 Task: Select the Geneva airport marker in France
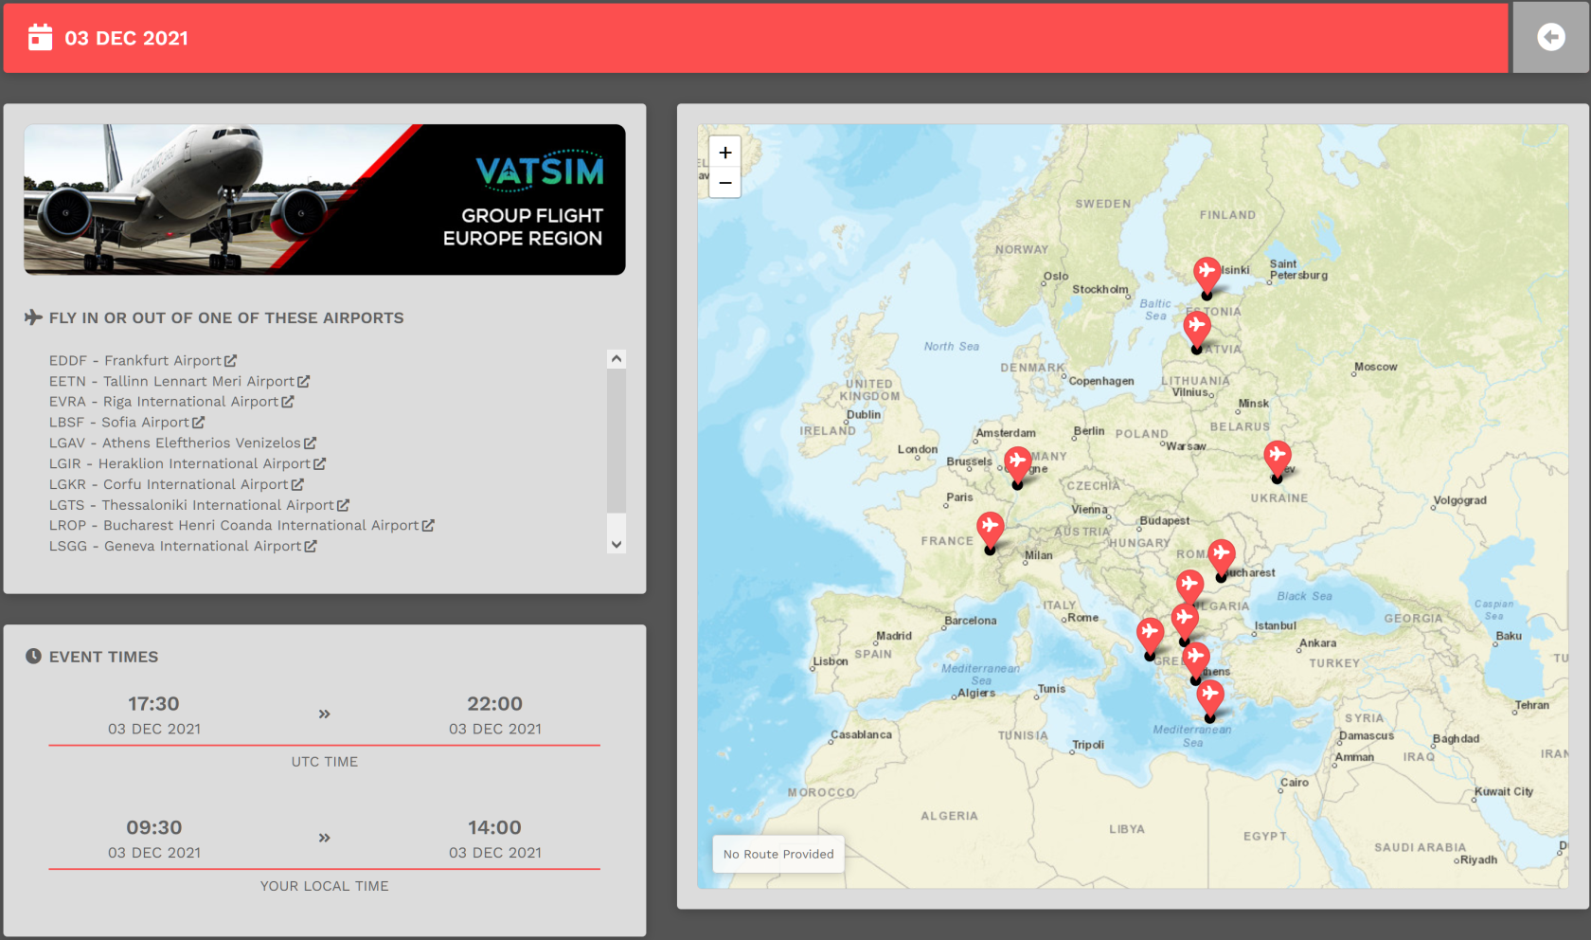pyautogui.click(x=991, y=531)
